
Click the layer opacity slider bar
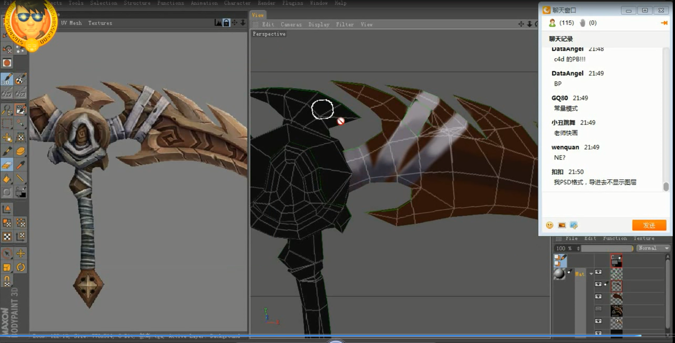pyautogui.click(x=607, y=248)
